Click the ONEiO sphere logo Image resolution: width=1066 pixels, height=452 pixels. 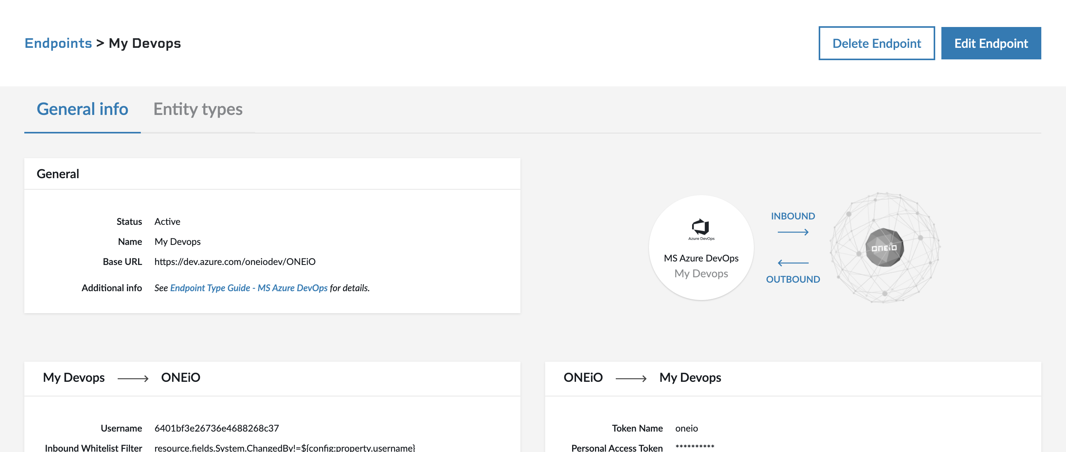click(885, 247)
